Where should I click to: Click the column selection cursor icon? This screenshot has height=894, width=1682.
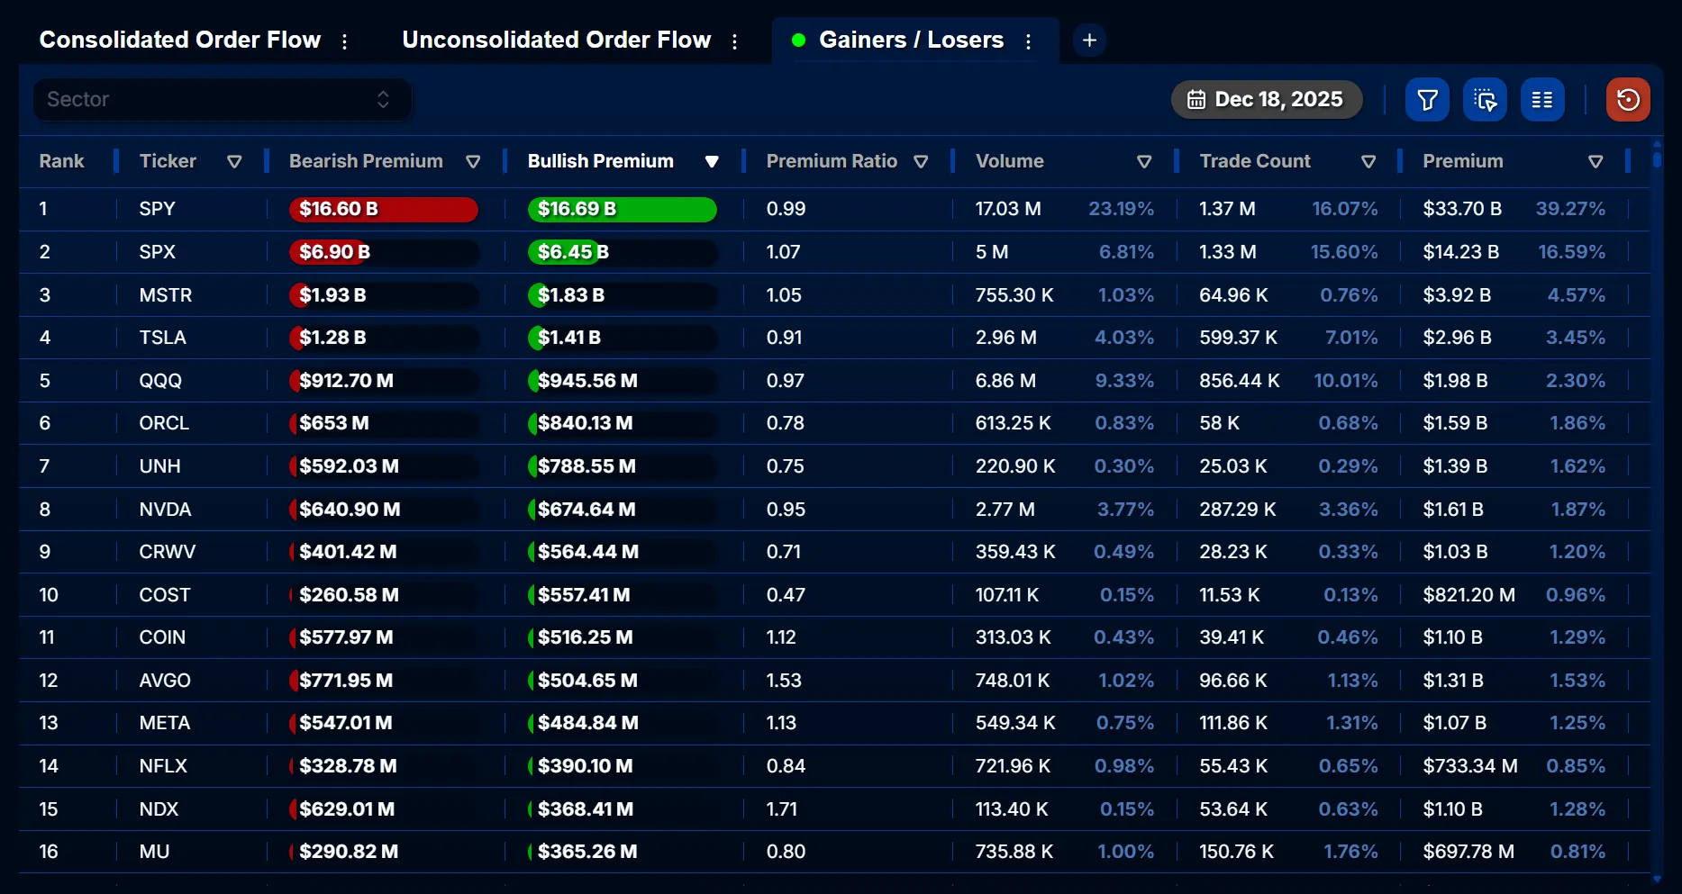pos(1485,100)
